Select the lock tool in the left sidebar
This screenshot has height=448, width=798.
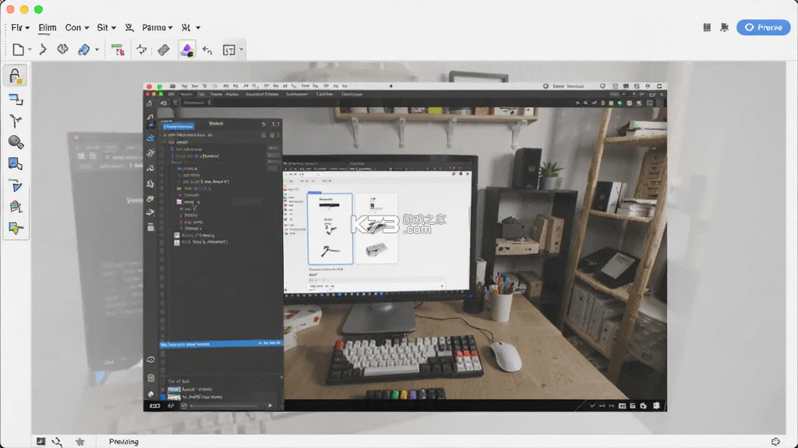(15, 76)
